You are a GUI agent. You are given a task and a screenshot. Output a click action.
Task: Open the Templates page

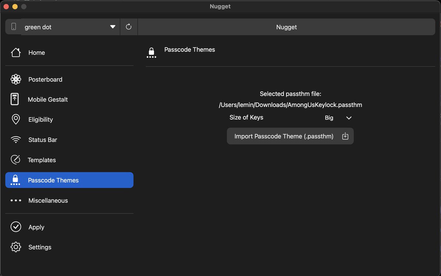click(x=69, y=160)
